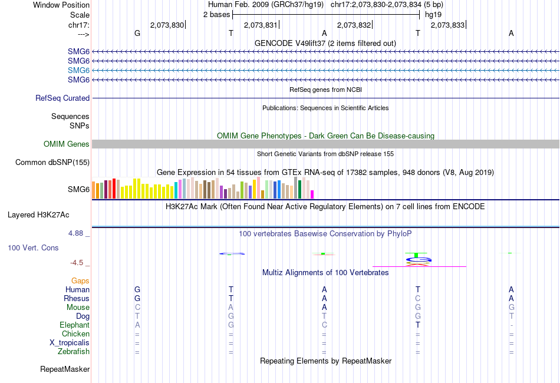560x383 pixels.
Task: Open the H3K27Ac Mark track title
Action: (325, 207)
